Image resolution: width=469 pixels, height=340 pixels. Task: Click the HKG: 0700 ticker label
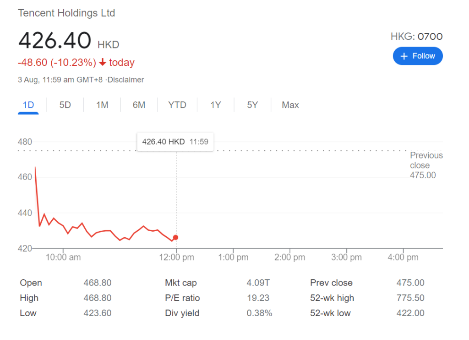[416, 37]
